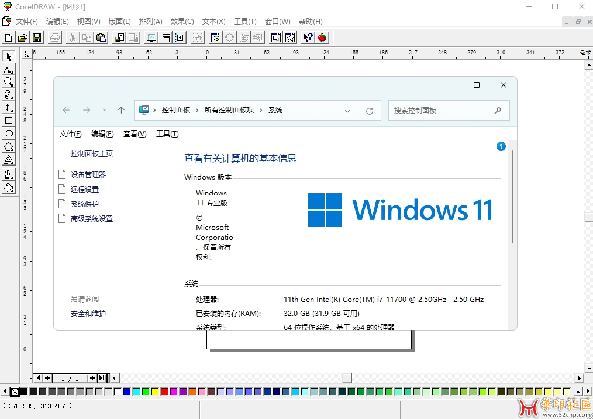Viewport: 593px width, 419px height.
Task: Open the 查看(V) menu in system window
Action: (x=135, y=134)
